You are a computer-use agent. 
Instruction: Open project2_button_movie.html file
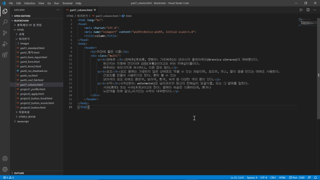pos(37,103)
